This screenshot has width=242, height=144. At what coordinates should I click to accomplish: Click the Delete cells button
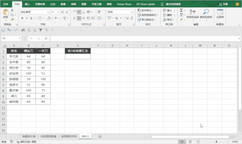tap(168, 15)
